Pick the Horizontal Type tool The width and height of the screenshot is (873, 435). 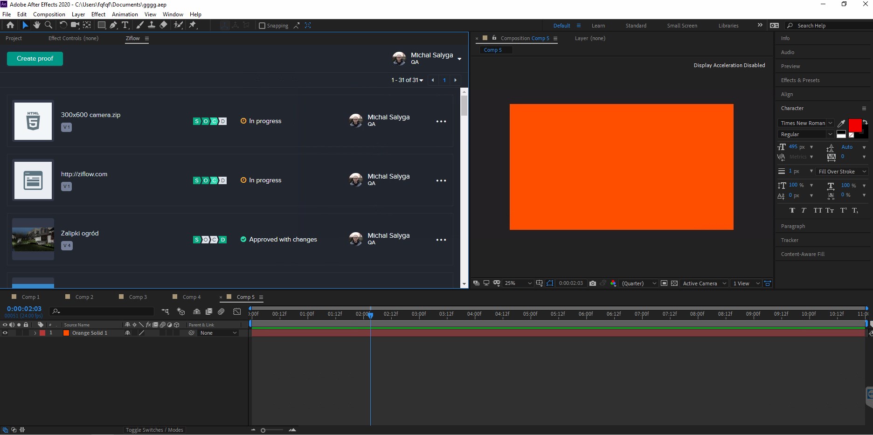coord(125,25)
